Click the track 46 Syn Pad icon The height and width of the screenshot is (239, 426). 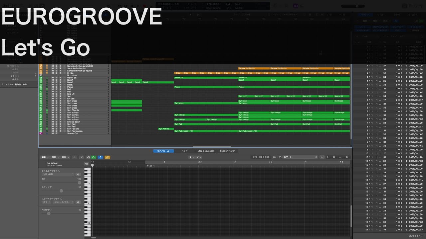(x=47, y=124)
